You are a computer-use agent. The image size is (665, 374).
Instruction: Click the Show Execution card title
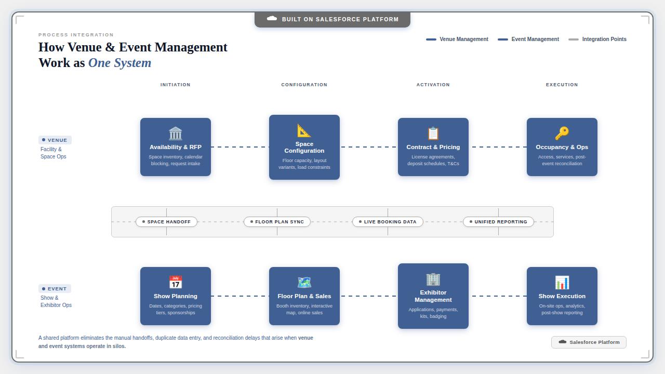pyautogui.click(x=562, y=296)
